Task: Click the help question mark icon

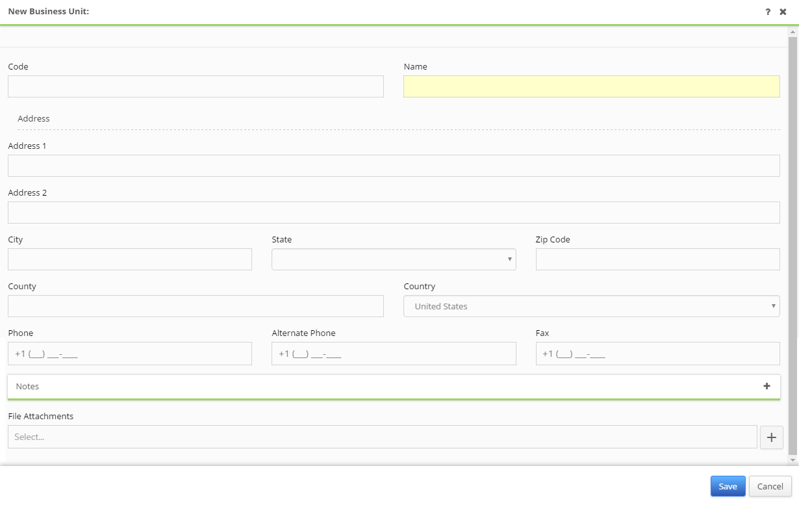Action: [768, 12]
